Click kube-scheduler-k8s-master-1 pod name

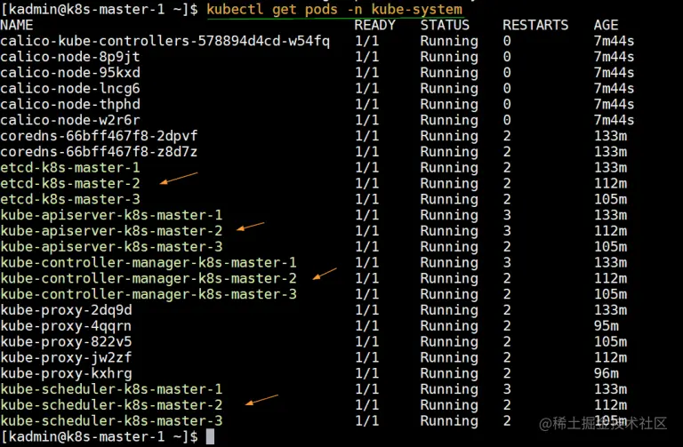point(111,389)
